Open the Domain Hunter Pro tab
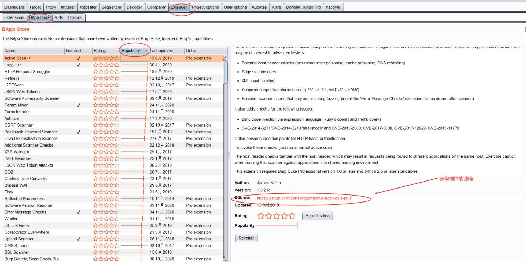The height and width of the screenshot is (262, 526). [303, 7]
